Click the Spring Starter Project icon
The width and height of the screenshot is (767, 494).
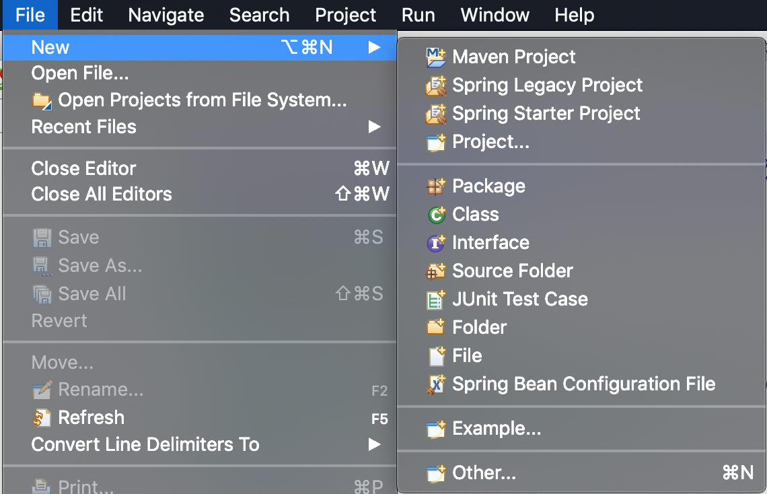coord(436,114)
